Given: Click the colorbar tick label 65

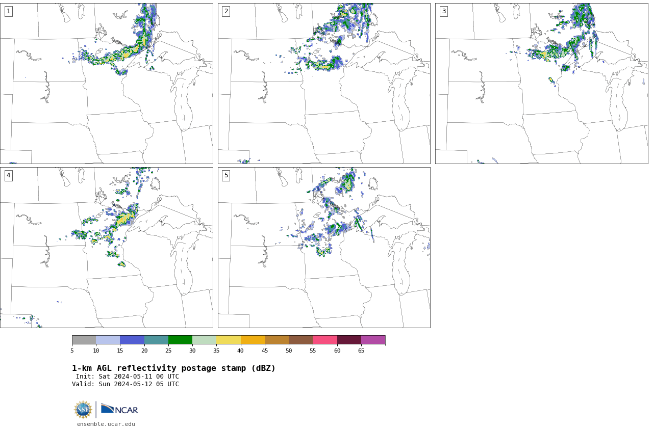Looking at the screenshot, I should tap(361, 351).
